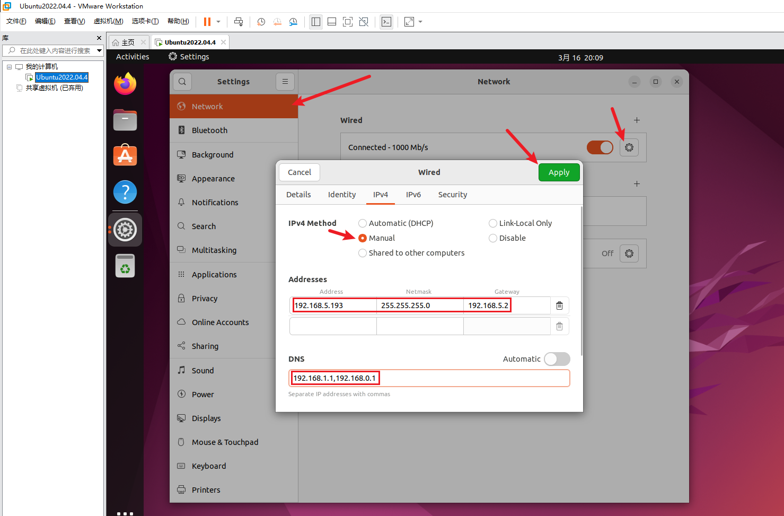Close the VMware library panel

click(x=99, y=38)
